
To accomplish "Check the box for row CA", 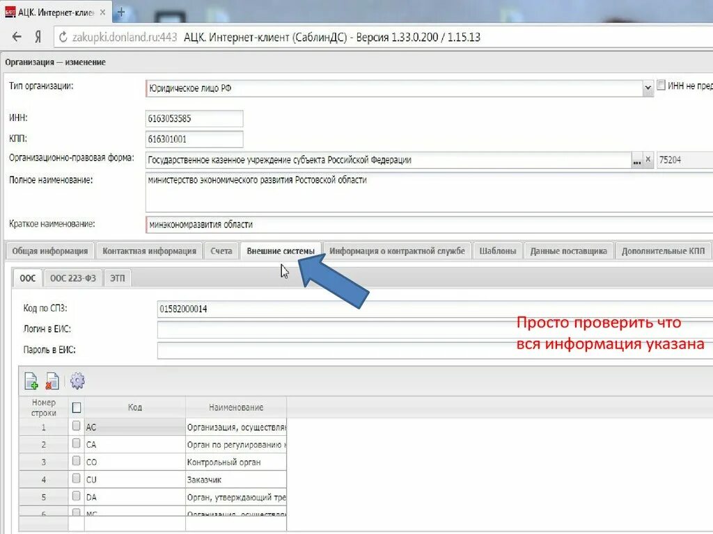I will click(77, 443).
